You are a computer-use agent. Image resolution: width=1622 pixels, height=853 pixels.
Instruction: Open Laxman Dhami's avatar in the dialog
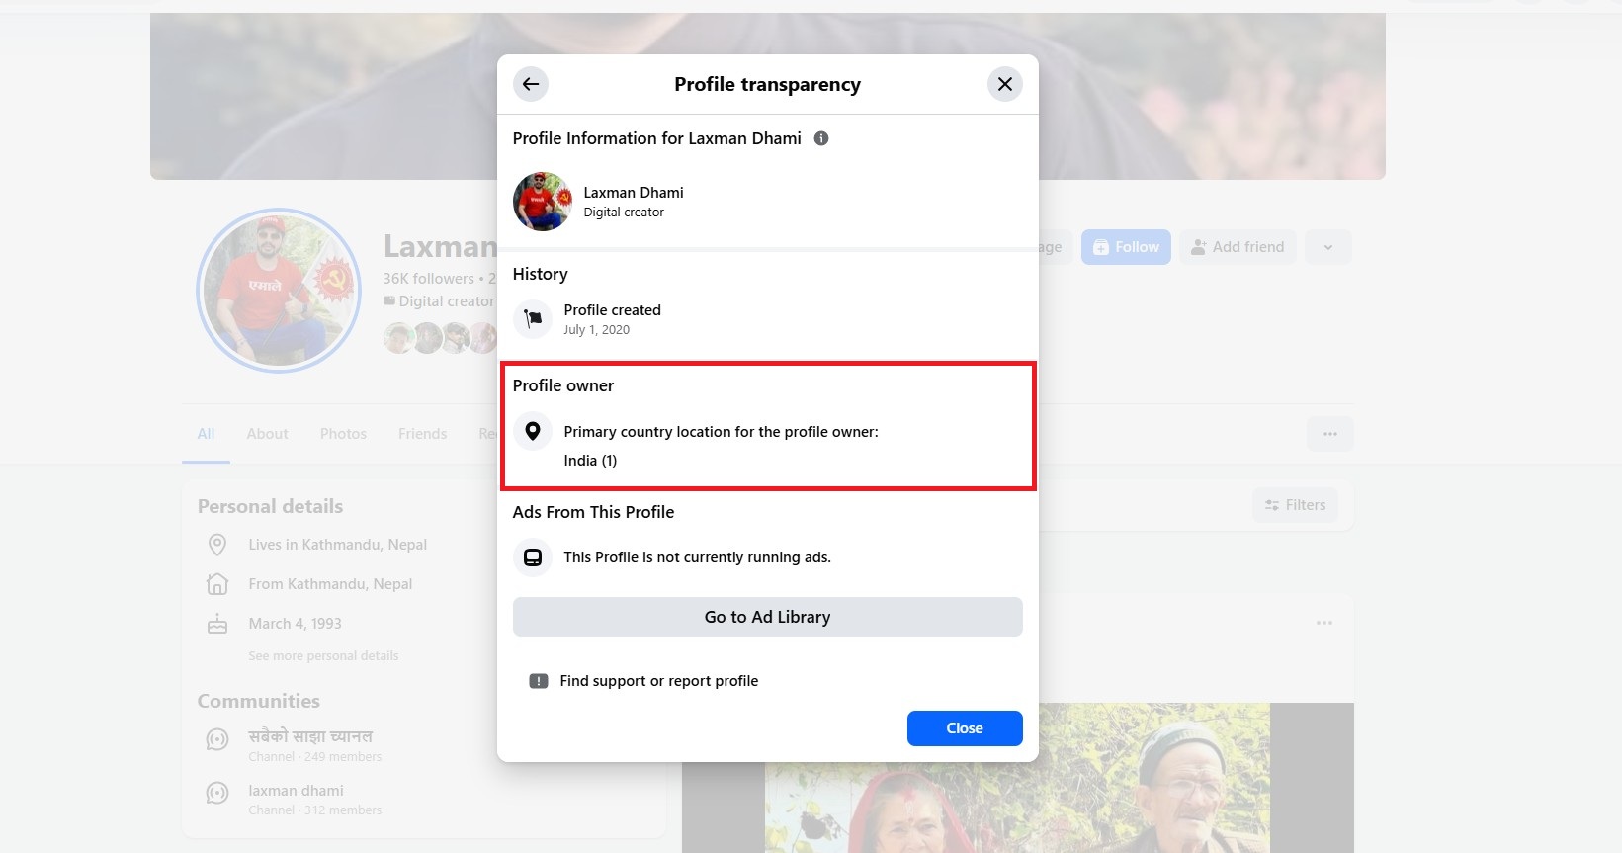pyautogui.click(x=542, y=202)
